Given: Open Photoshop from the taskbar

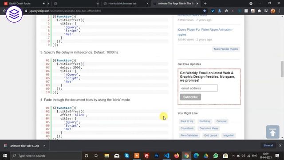Looking at the screenshot, I should [157, 156].
